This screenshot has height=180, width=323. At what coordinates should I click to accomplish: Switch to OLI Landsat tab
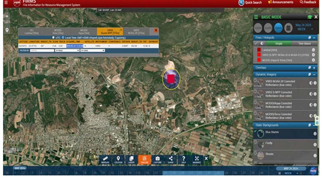(x=32, y=31)
